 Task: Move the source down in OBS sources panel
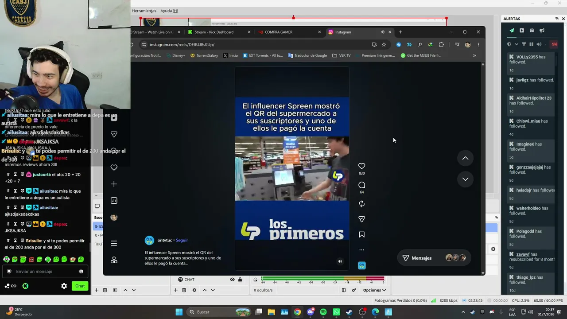click(213, 290)
